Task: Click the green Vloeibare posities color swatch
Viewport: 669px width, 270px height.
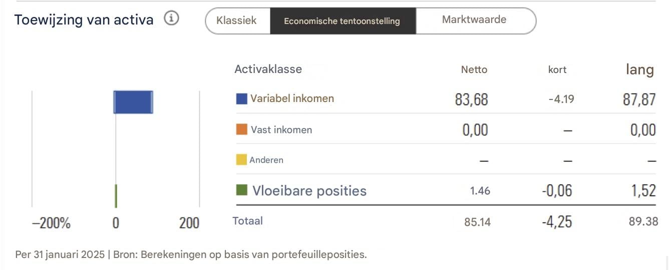Action: pyautogui.click(x=242, y=190)
